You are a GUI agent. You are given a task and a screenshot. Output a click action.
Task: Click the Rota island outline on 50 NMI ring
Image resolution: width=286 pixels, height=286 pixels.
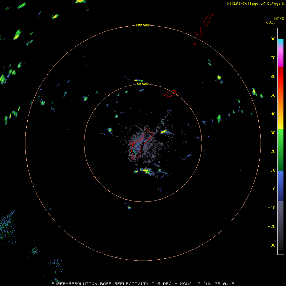(x=170, y=93)
